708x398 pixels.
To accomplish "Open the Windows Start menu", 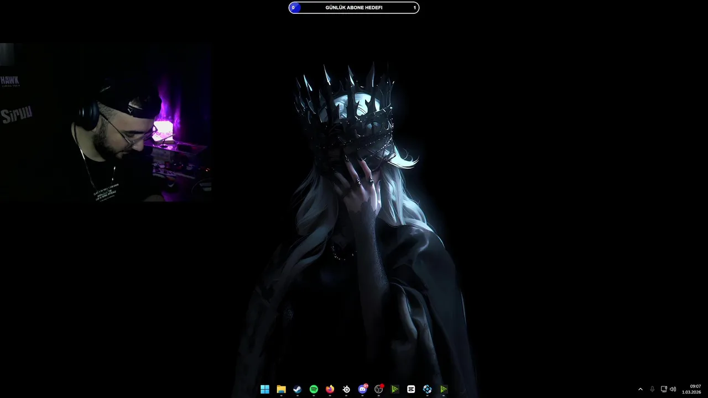I will 265,389.
